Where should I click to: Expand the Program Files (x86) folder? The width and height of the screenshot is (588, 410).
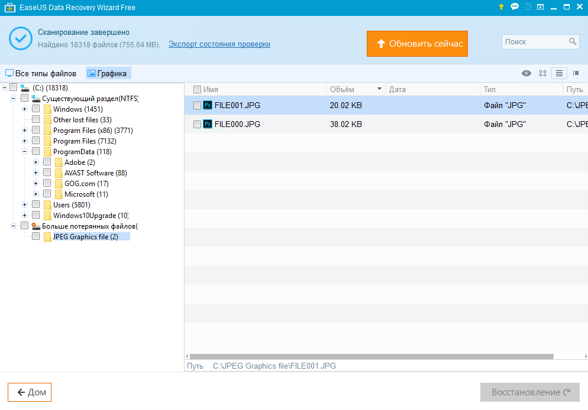pos(25,131)
